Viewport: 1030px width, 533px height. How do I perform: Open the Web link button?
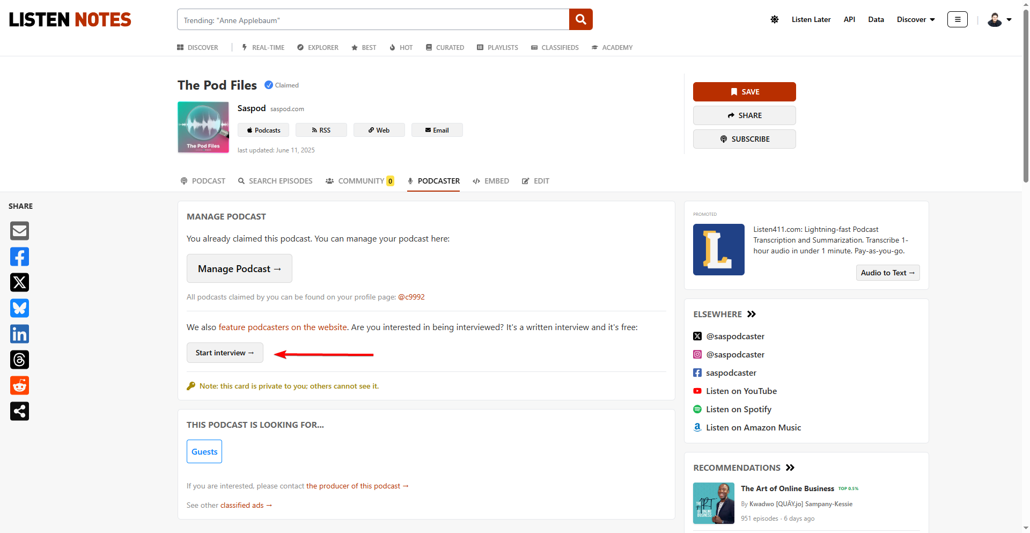click(x=379, y=130)
